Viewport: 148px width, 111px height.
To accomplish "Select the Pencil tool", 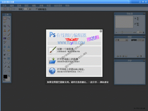I will 9,30.
